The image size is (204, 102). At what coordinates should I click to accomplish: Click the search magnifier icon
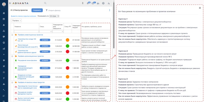45,3
